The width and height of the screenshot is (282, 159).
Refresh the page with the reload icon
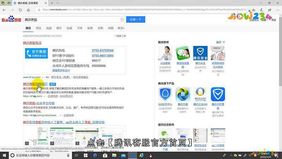(20, 10)
